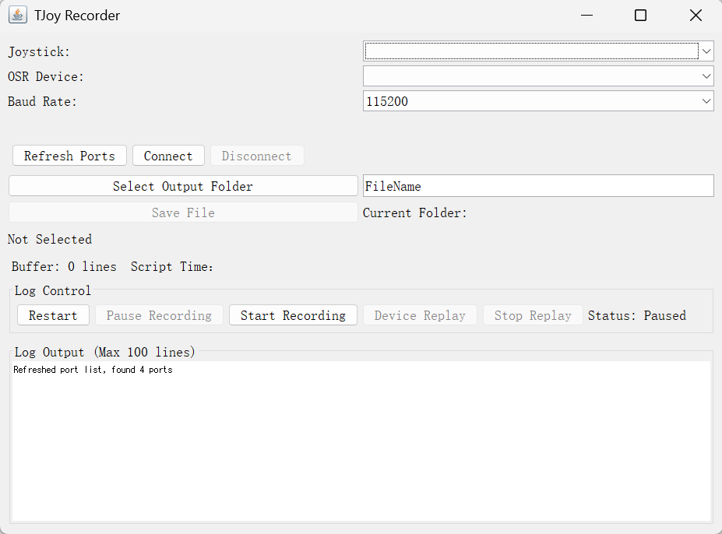The height and width of the screenshot is (534, 722).
Task: Start Recording from Log Control
Action: pyautogui.click(x=293, y=315)
